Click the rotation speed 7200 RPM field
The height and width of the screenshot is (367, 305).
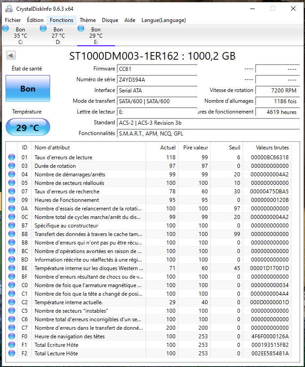click(x=277, y=90)
